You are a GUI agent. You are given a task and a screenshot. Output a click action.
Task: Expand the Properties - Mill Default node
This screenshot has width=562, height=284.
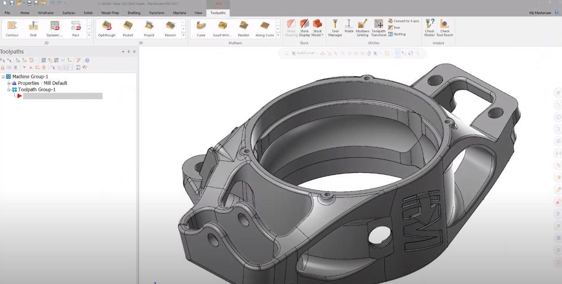pos(9,83)
